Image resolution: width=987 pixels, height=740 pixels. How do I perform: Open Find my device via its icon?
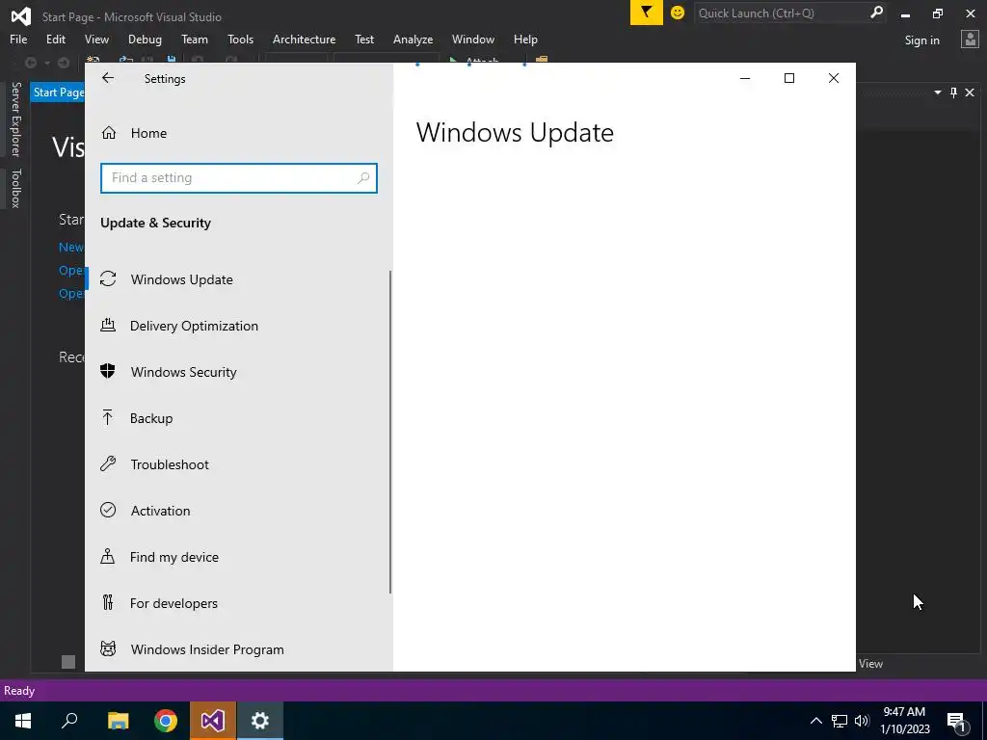coord(108,556)
